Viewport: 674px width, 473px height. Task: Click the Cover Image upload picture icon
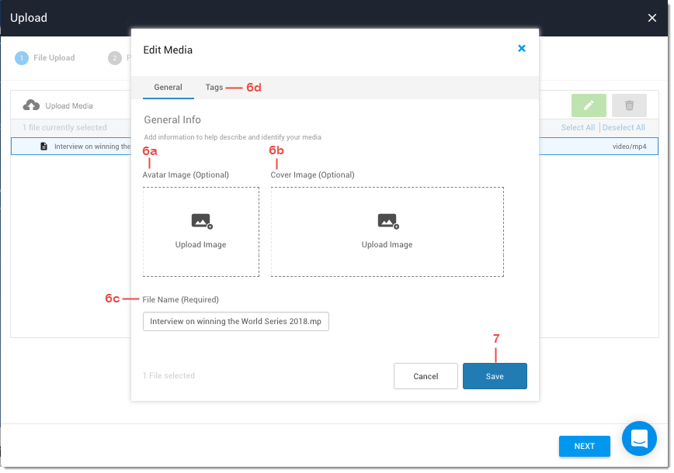tap(387, 221)
